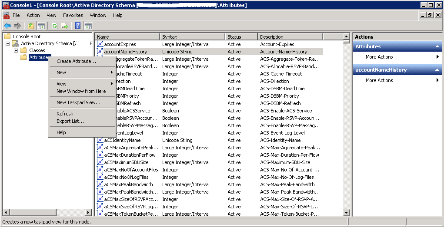Click the Export List toolbar icon
This screenshot has width=444, height=227.
point(64,26)
